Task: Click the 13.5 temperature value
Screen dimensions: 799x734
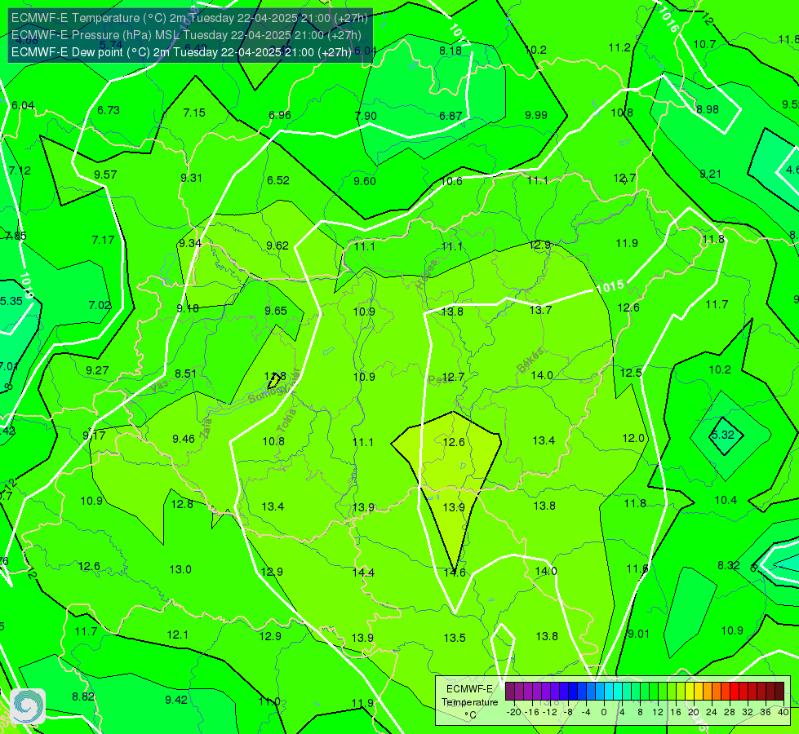Action: (x=455, y=638)
